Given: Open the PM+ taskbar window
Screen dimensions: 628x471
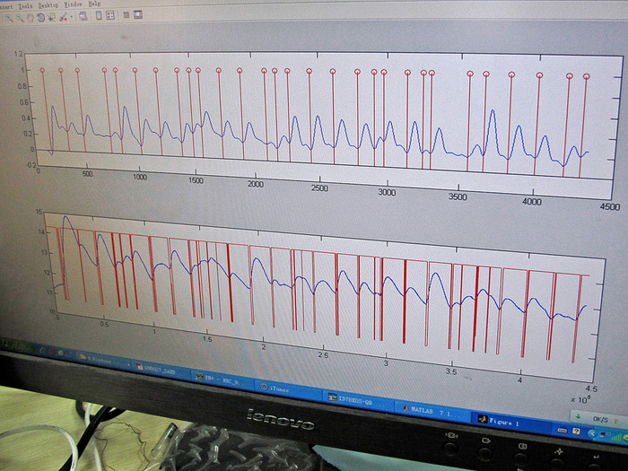Looking at the screenshot, I should coord(222,379).
